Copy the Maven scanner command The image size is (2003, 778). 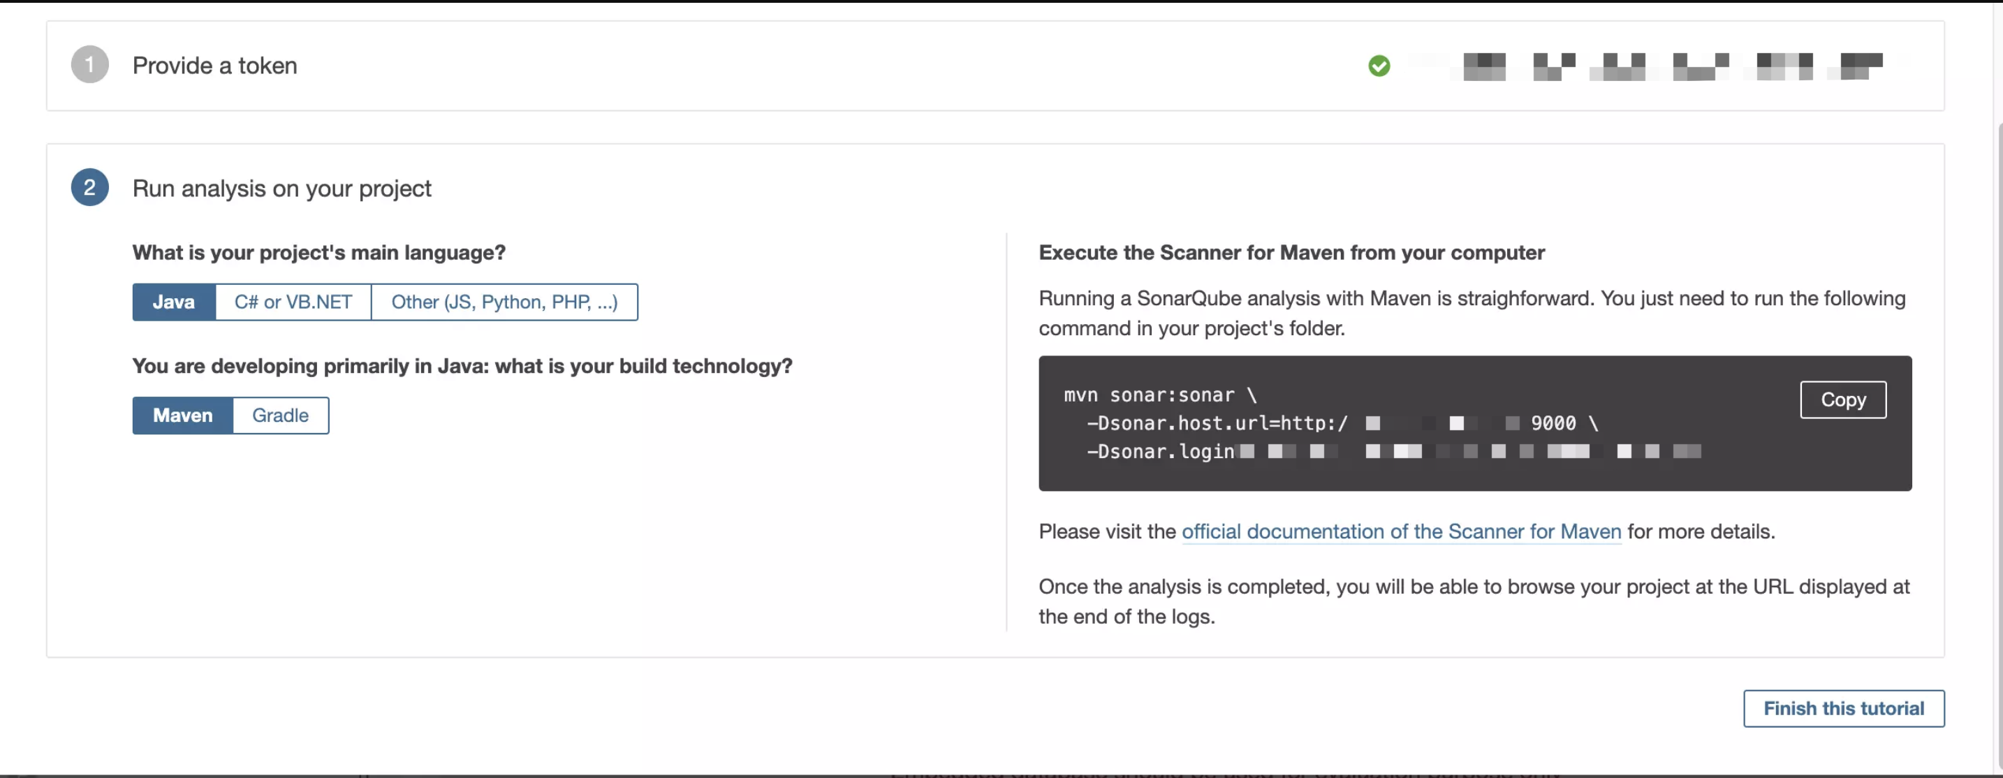(1842, 399)
